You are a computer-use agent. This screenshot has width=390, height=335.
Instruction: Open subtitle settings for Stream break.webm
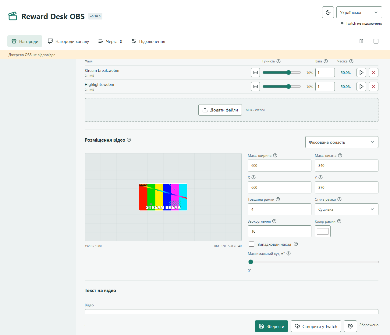(255, 72)
